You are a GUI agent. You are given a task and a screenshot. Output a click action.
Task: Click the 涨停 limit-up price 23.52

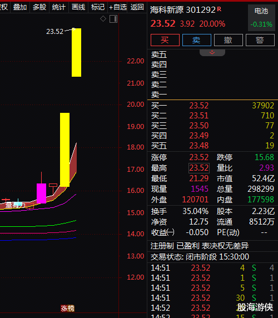pyautogui.click(x=198, y=157)
